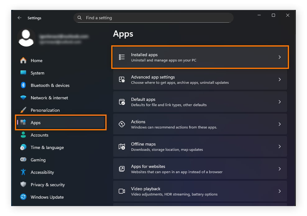Screen dimensions: 307x216
Task: Click the Accessibility figure icon in the sidebar
Action: click(x=23, y=172)
